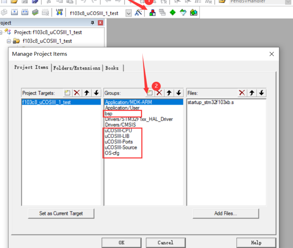Image resolution: width=293 pixels, height=248 pixels.
Task: Click the Translate file toolbar icon
Action: pyautogui.click(x=4, y=12)
